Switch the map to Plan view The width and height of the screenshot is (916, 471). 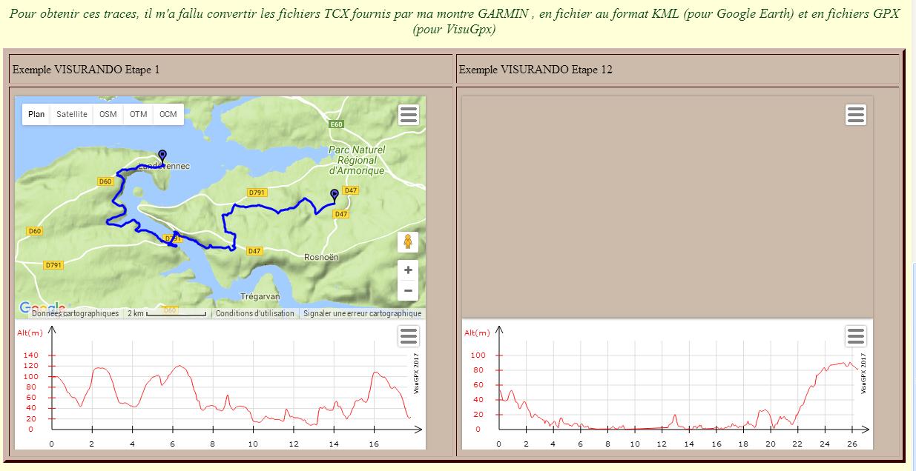36,114
